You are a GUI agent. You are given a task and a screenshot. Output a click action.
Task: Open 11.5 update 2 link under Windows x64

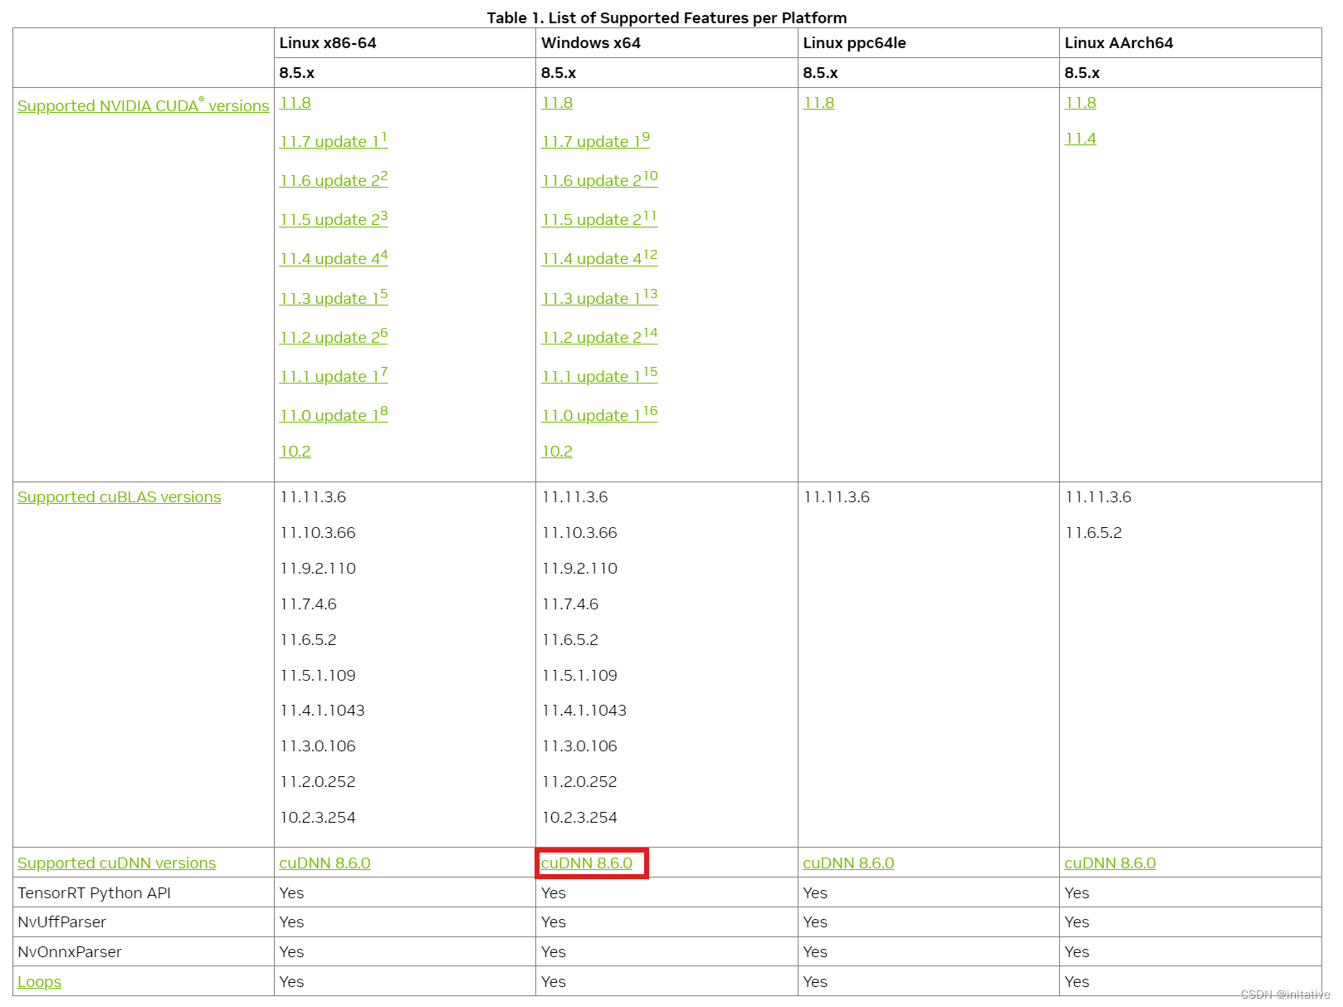599,218
